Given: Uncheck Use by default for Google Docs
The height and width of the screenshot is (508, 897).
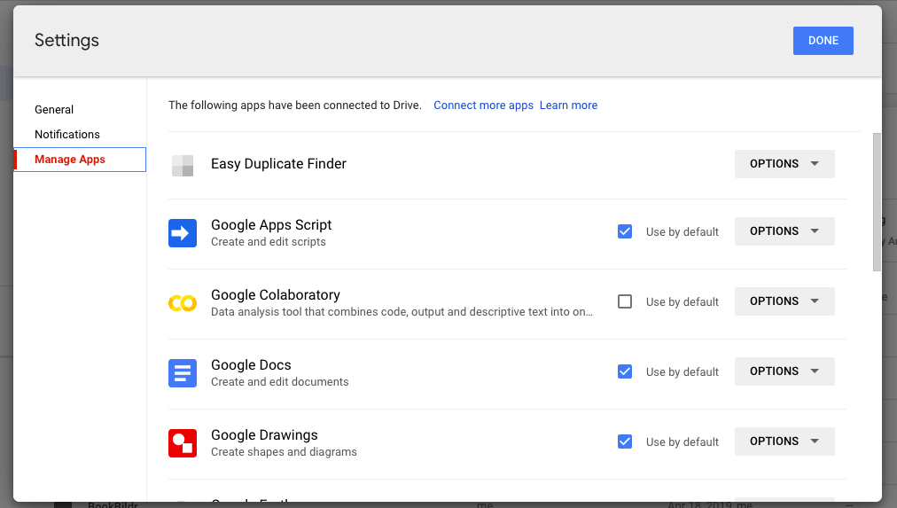Looking at the screenshot, I should pyautogui.click(x=625, y=371).
